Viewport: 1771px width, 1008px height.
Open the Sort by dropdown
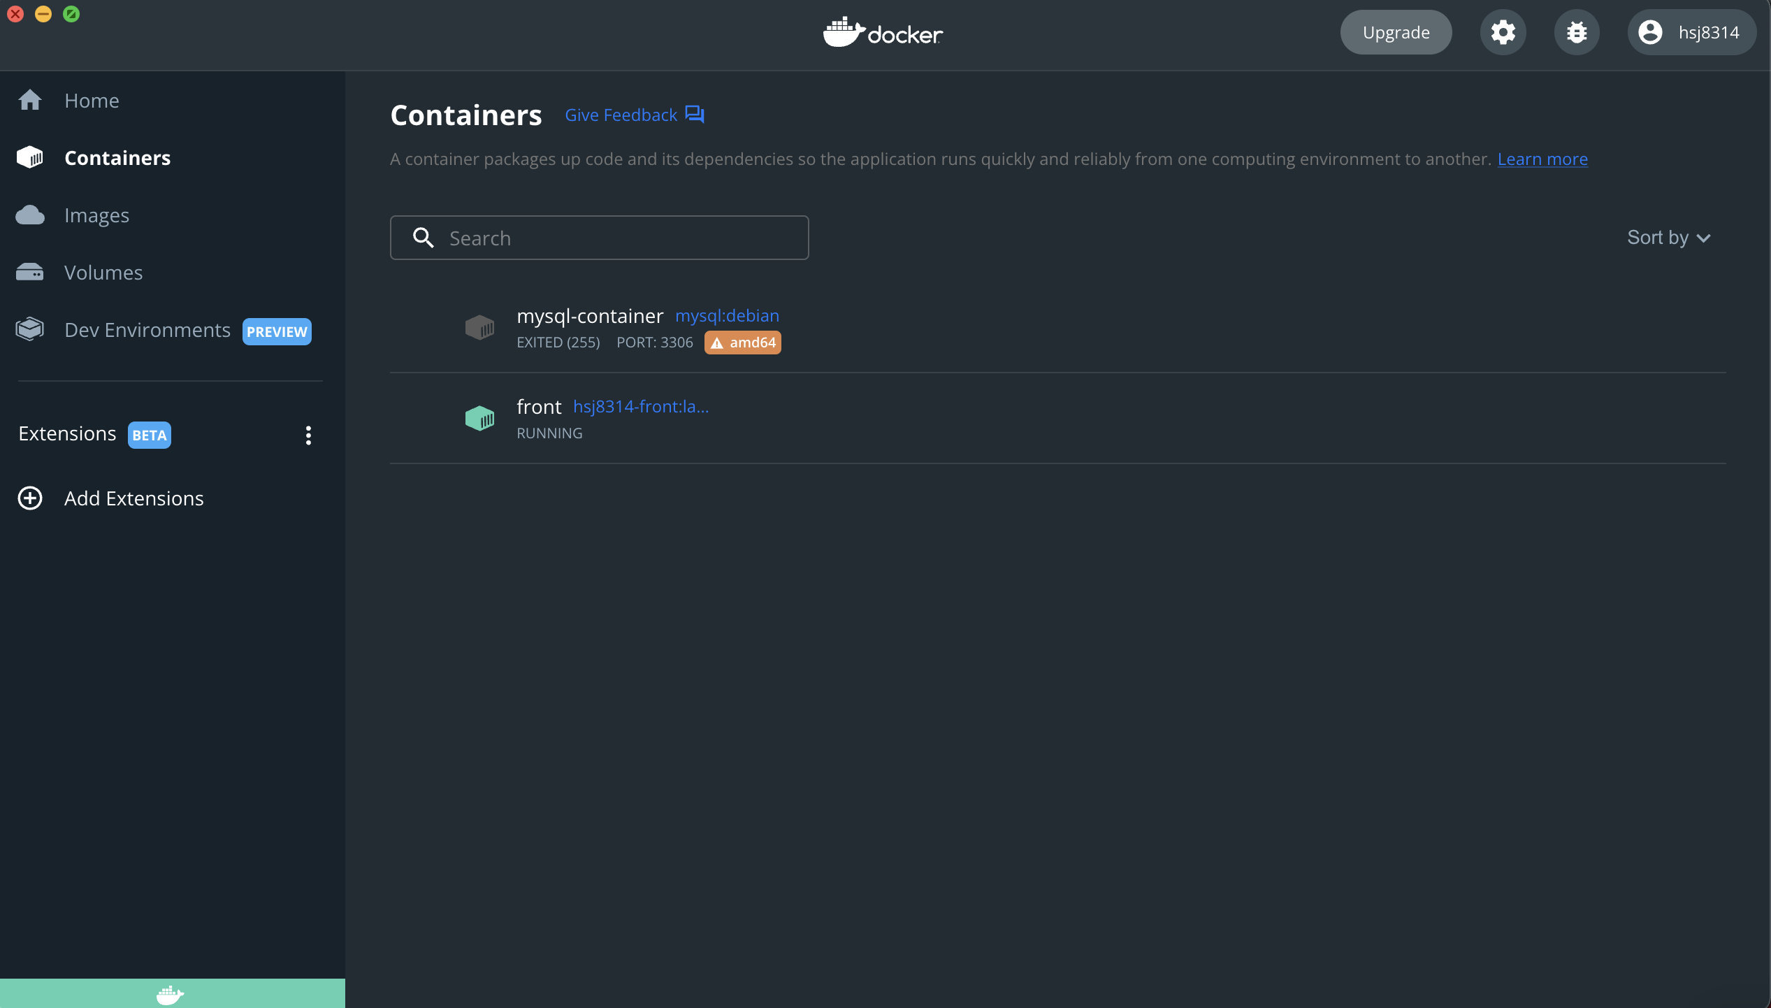click(x=1669, y=238)
